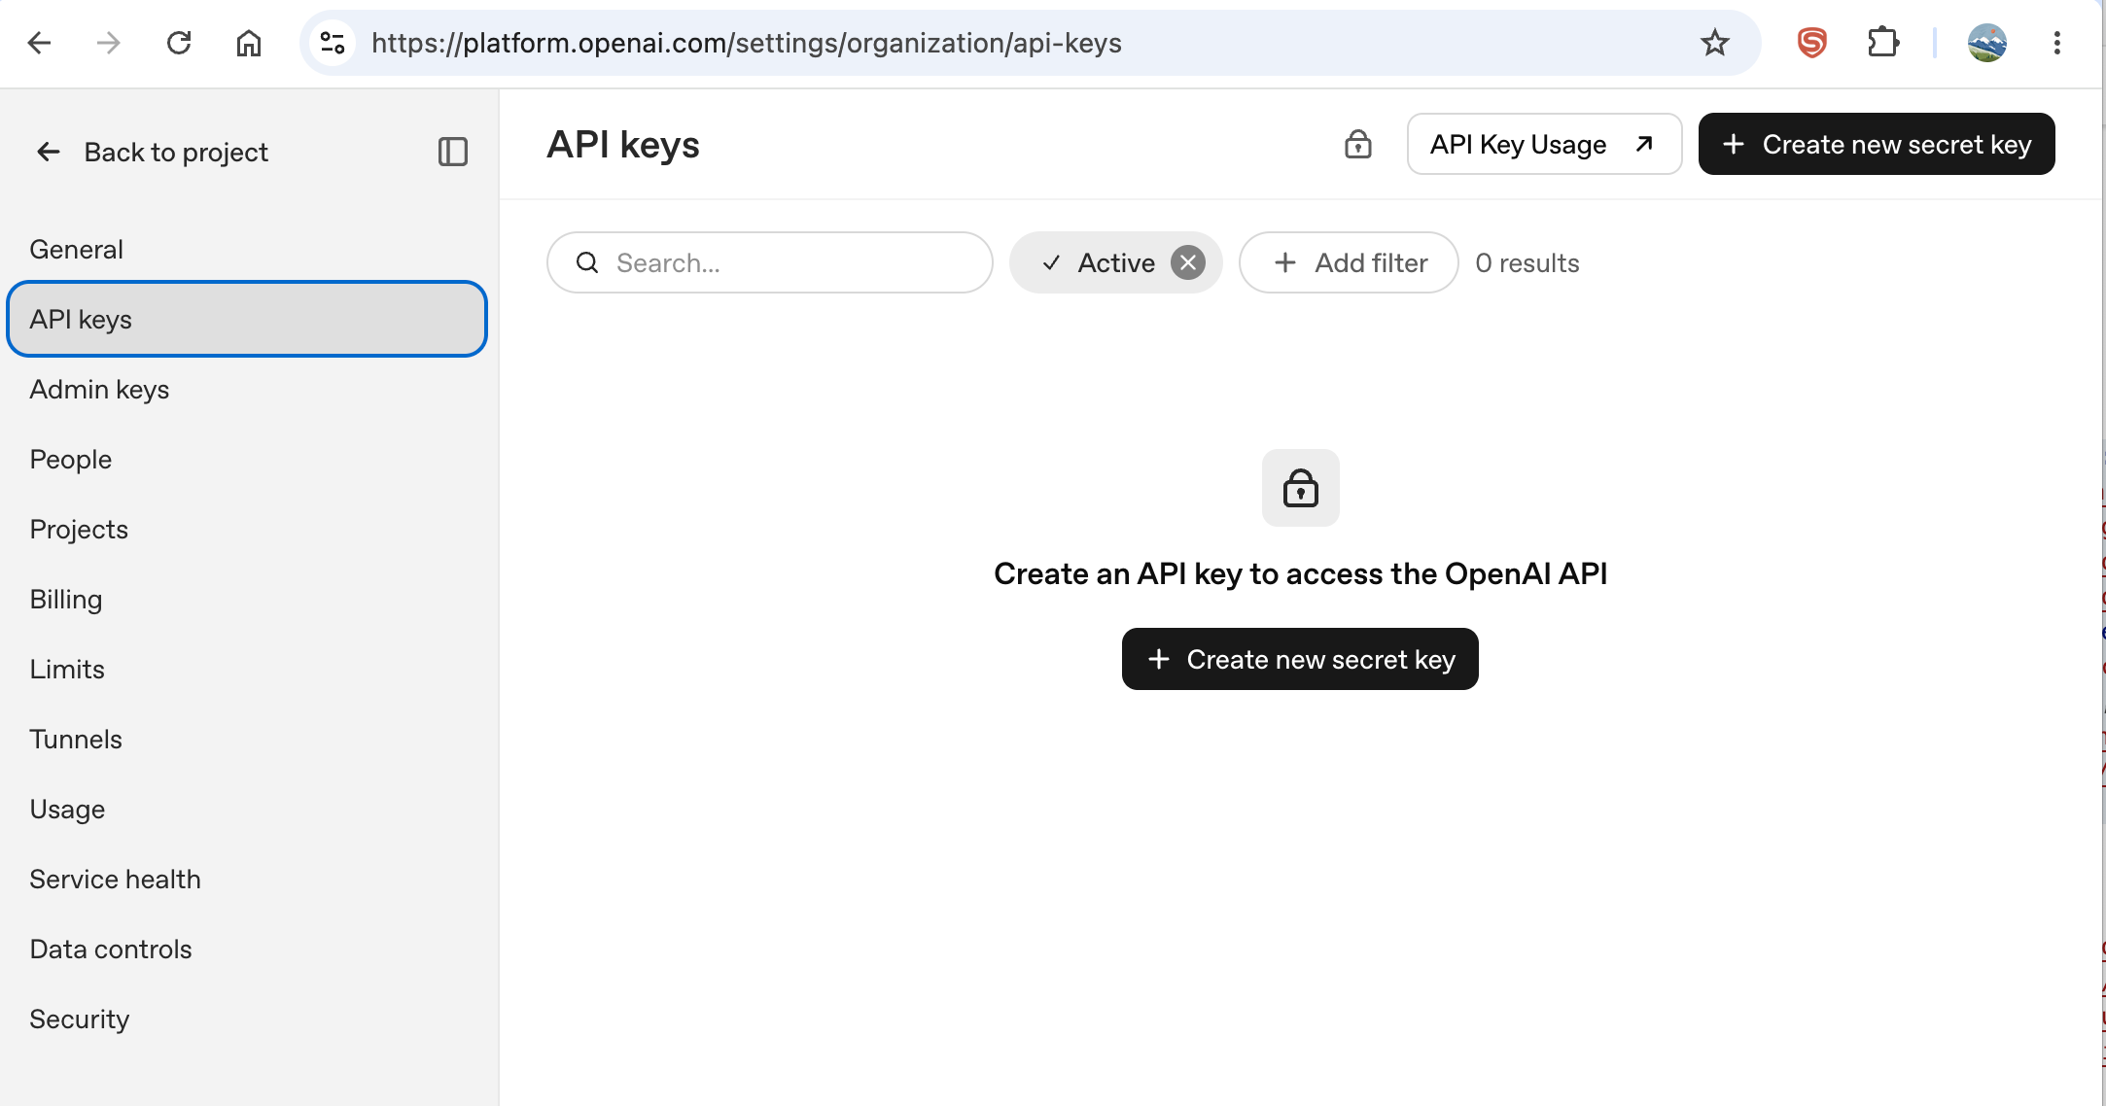
Task: Click the header Create new secret key button
Action: 1877,144
